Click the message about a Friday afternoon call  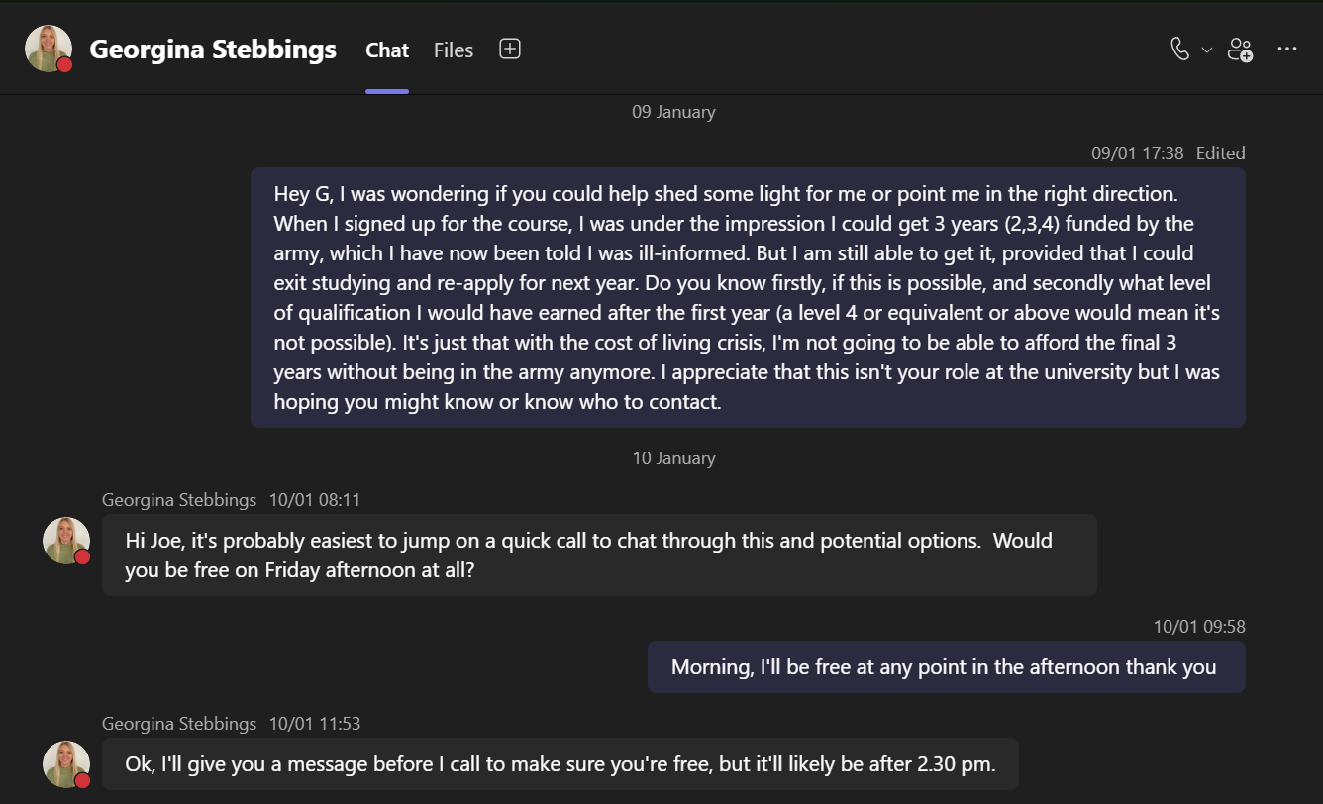coord(599,554)
